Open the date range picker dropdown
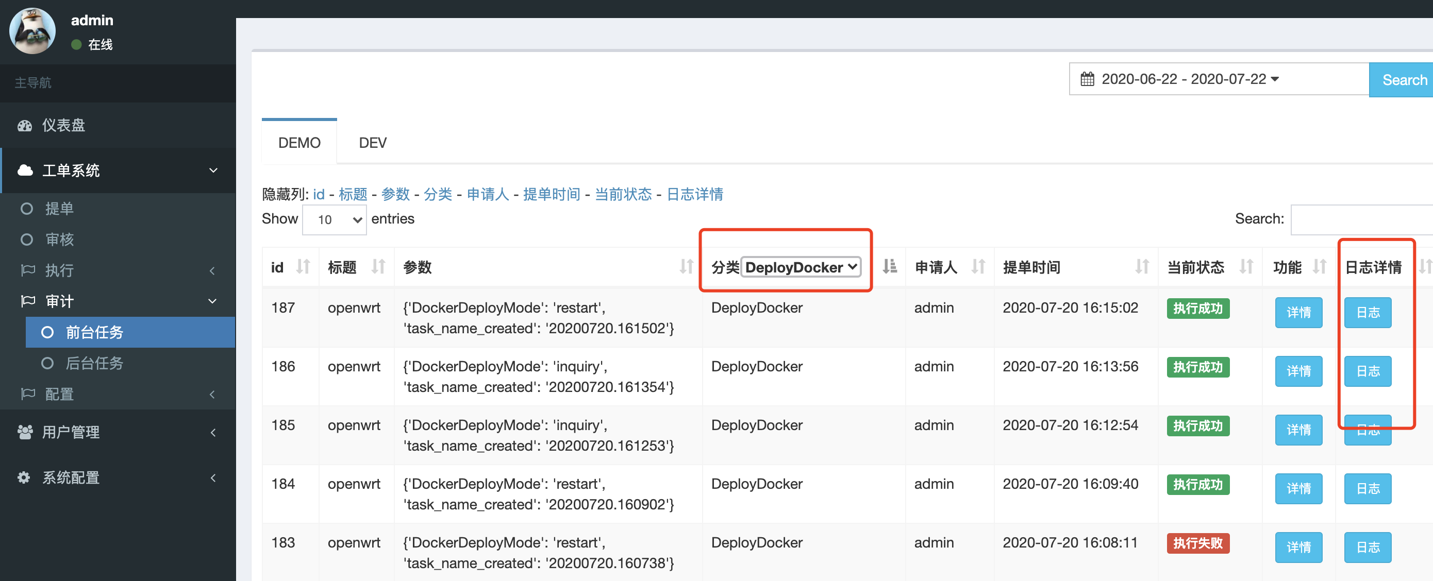This screenshot has height=581, width=1433. [x=1219, y=79]
